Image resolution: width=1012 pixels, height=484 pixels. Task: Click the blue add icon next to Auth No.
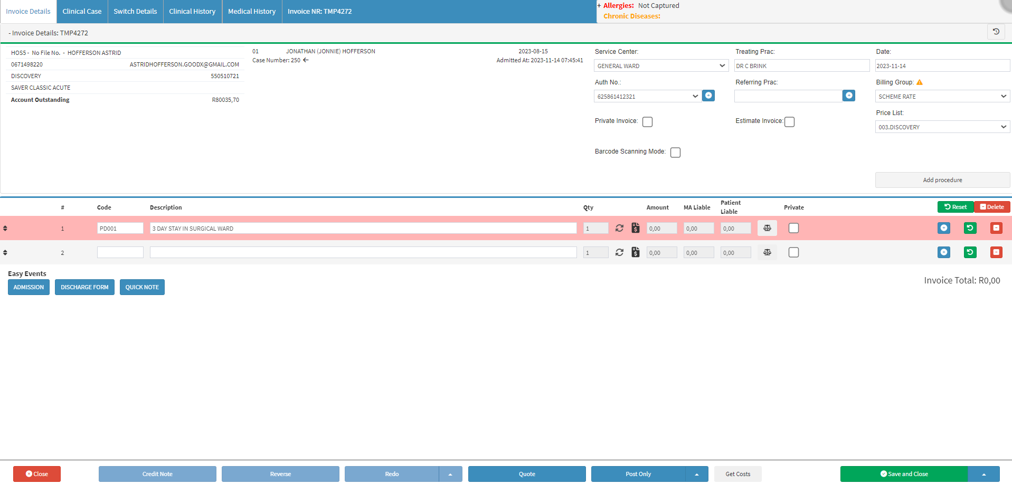point(708,96)
